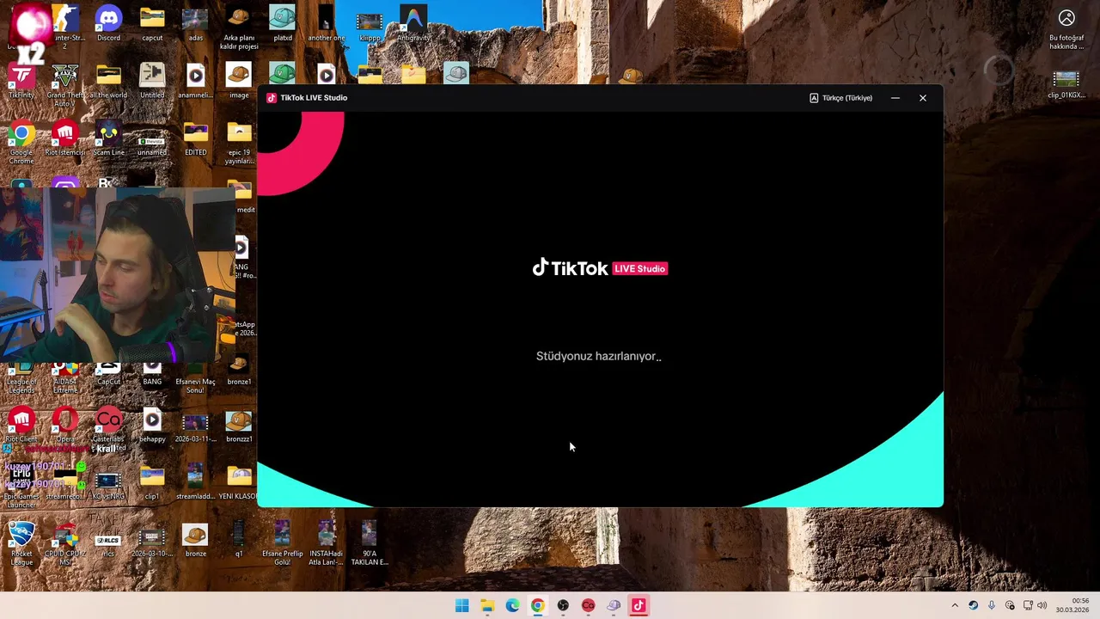Select the 'Efsane Preflip Golü!' video

(283, 543)
